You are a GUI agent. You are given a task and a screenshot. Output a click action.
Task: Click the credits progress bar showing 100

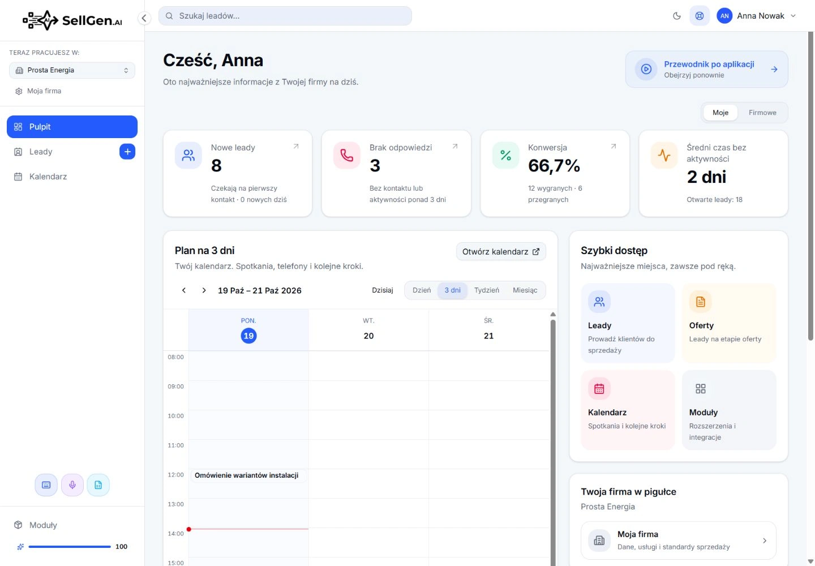tap(70, 547)
